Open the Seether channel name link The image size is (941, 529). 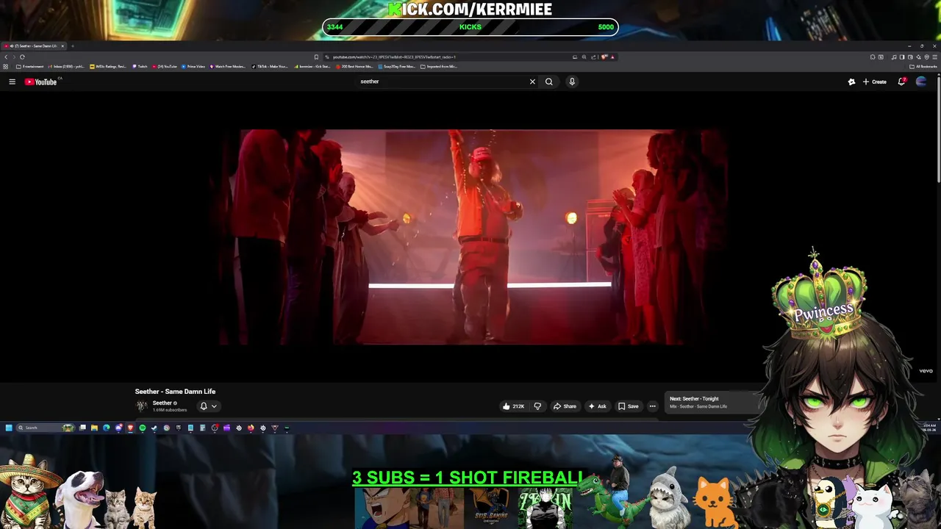click(162, 403)
